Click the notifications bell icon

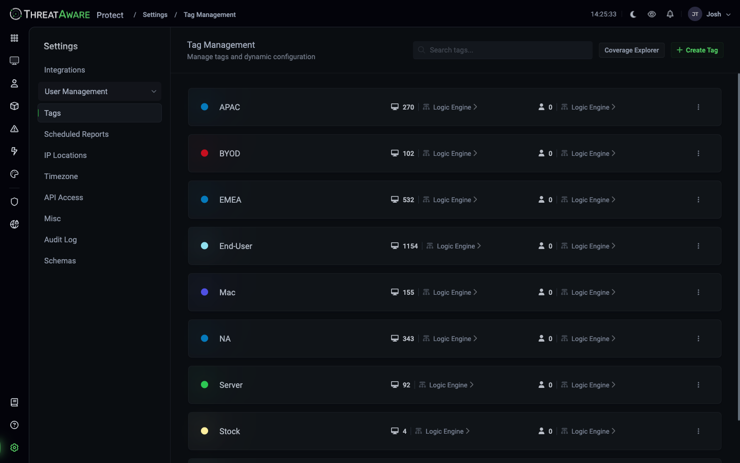pos(670,14)
